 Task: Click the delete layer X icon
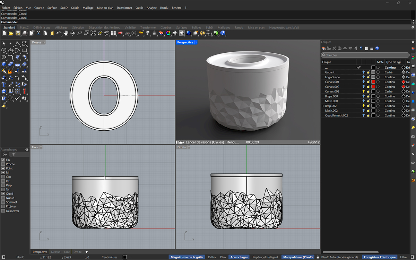[x=334, y=48]
